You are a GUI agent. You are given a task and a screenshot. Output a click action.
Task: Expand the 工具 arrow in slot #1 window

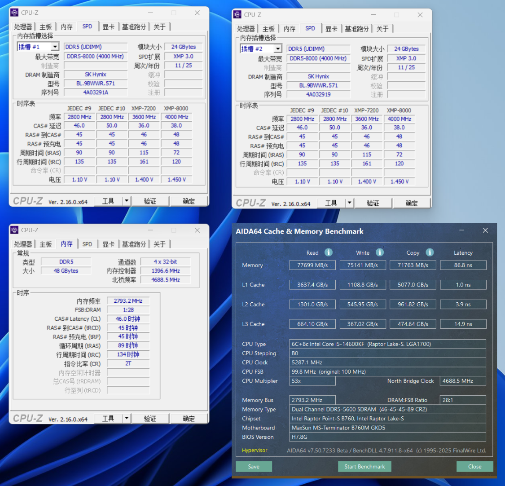point(127,201)
